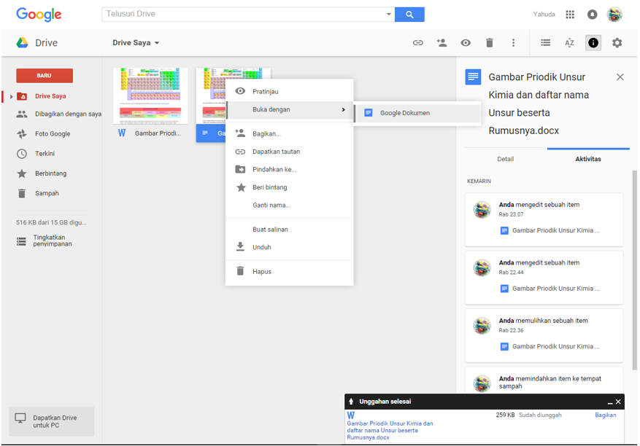Minimize the Unggahan selesai upload box
Image resolution: width=640 pixels, height=446 pixels.
click(x=610, y=402)
